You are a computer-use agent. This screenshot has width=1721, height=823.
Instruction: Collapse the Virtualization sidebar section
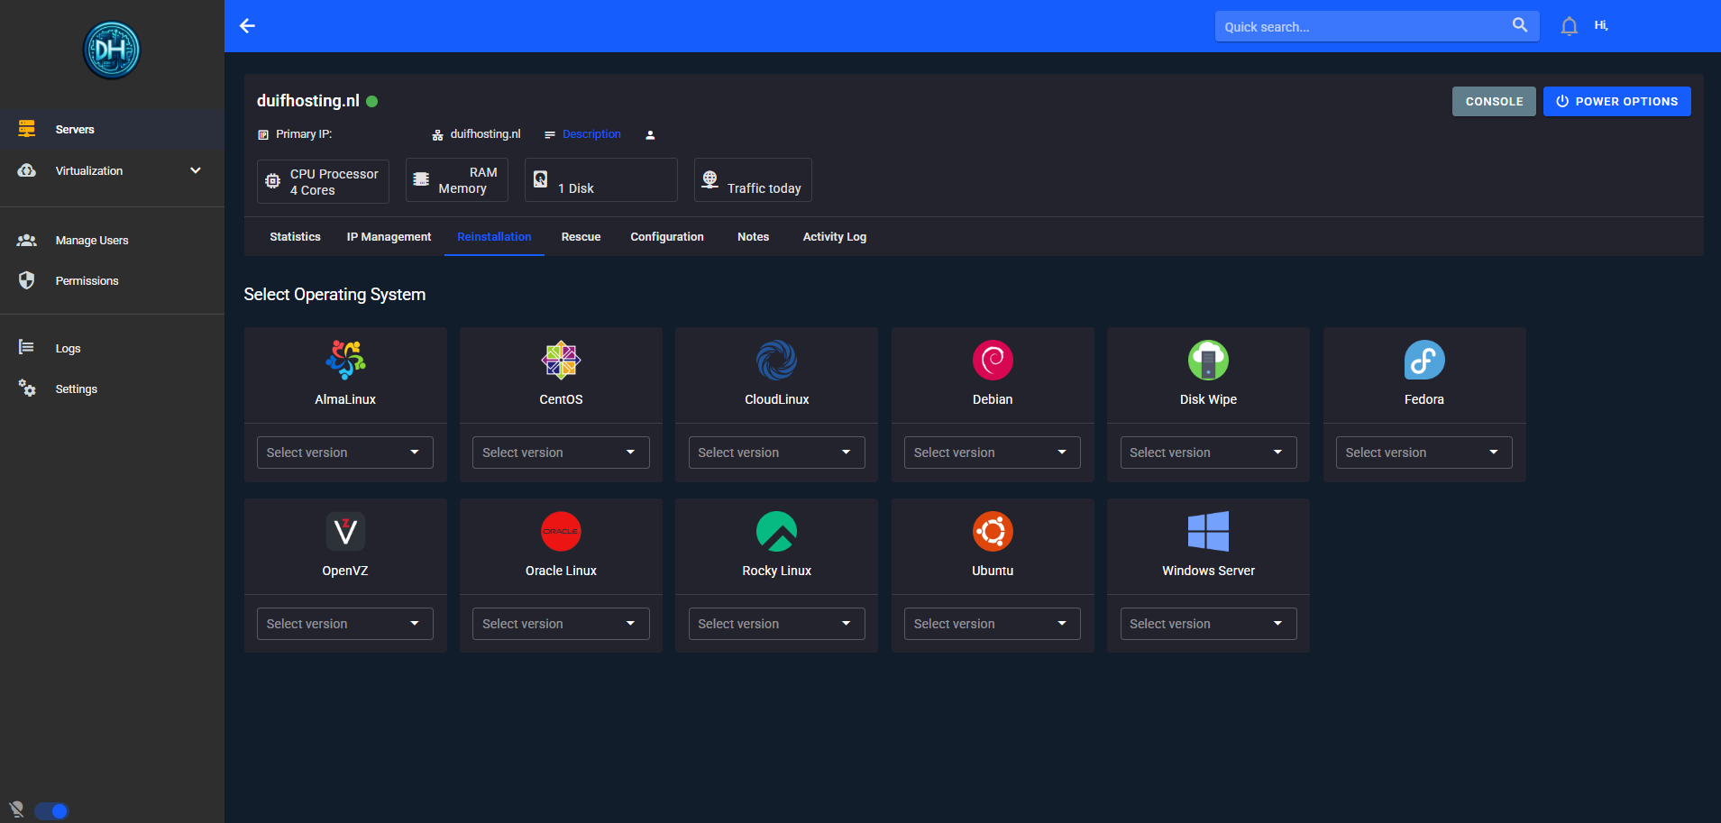point(195,169)
